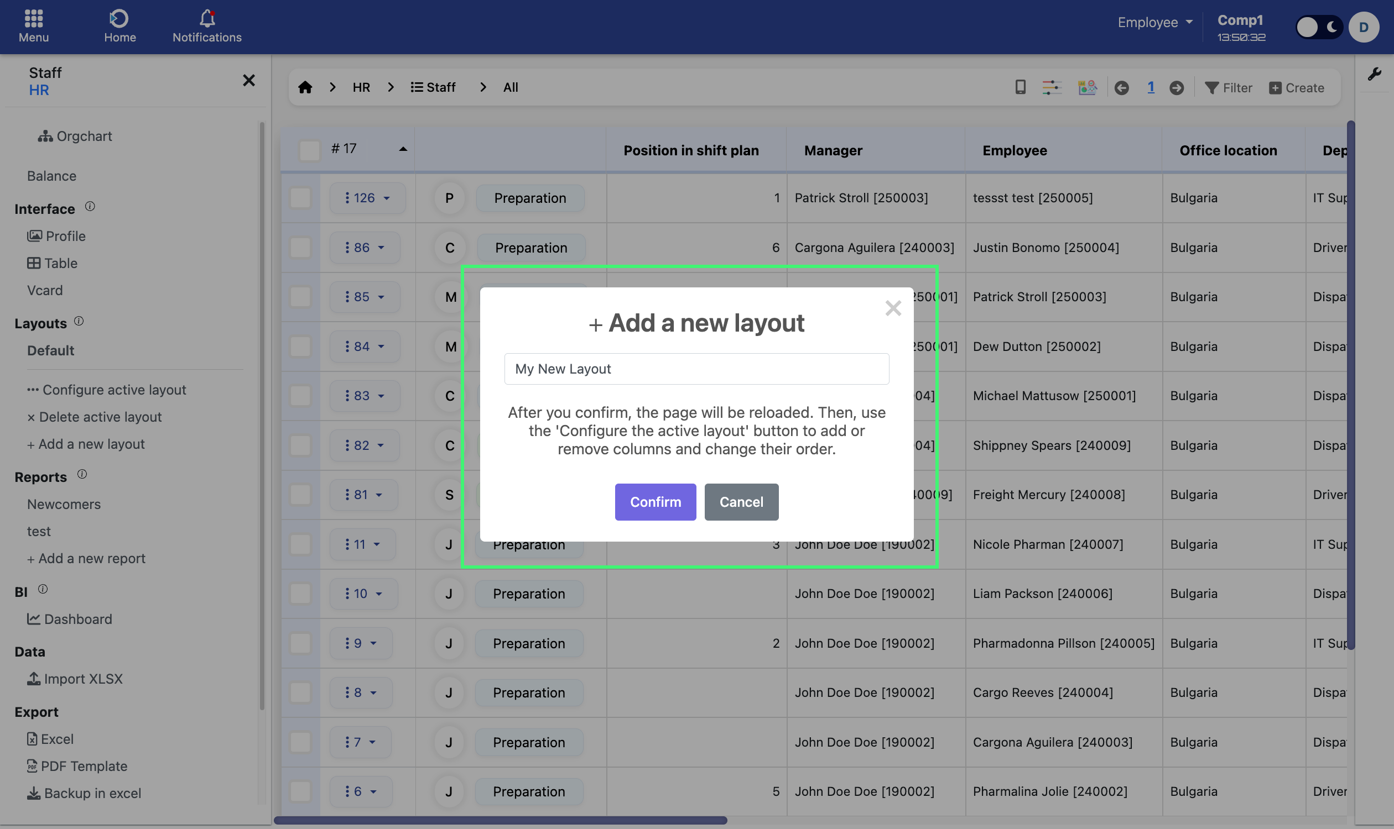Open the row 10 actions dropdown
The image size is (1394, 829).
click(363, 593)
